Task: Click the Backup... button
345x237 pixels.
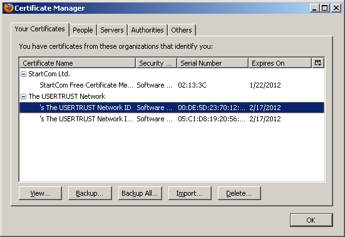Action: [x=90, y=193]
